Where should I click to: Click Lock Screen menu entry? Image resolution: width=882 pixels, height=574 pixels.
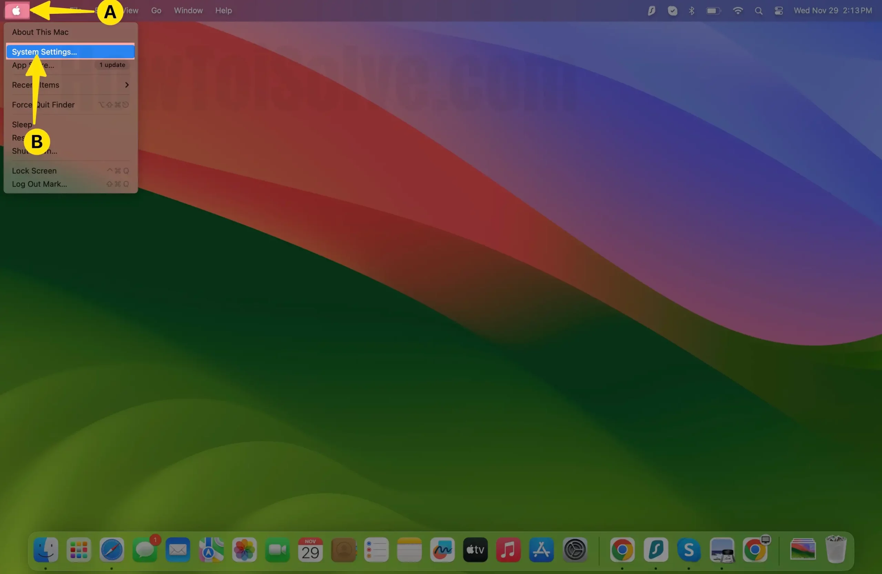34,171
